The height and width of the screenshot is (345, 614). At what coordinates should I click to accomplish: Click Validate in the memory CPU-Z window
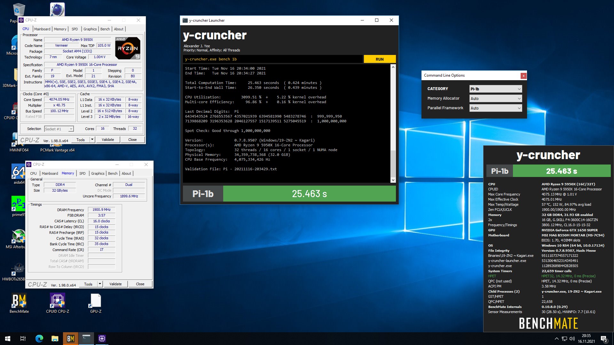click(x=115, y=284)
